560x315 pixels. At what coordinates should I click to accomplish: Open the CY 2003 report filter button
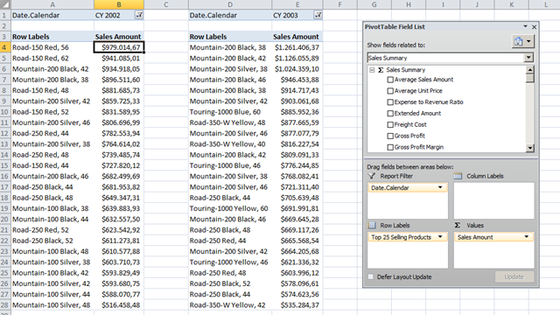click(318, 15)
